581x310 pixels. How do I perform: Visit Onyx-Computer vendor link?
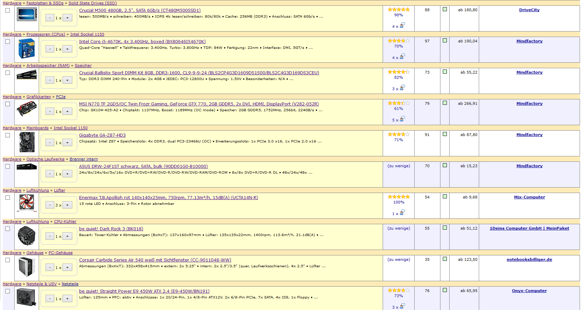click(x=529, y=291)
